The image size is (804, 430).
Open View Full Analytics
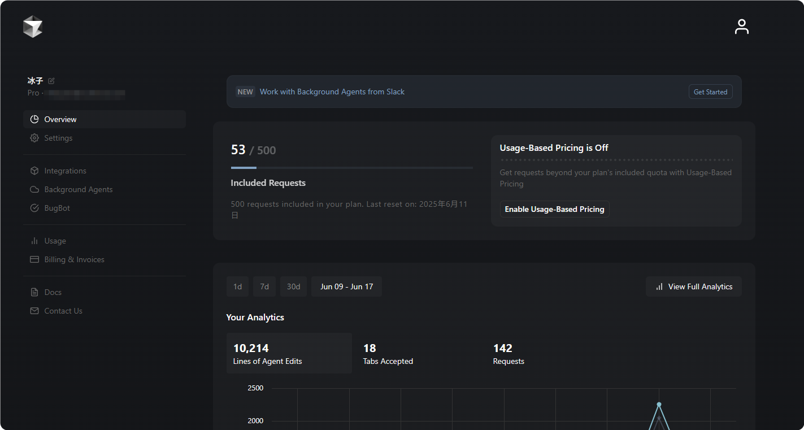point(693,286)
